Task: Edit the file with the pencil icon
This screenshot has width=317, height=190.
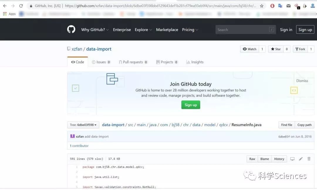Action: (301, 159)
